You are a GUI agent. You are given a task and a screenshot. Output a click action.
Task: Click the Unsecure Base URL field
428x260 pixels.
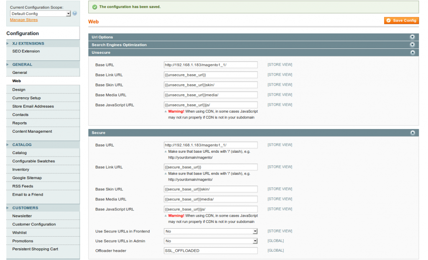click(x=211, y=65)
